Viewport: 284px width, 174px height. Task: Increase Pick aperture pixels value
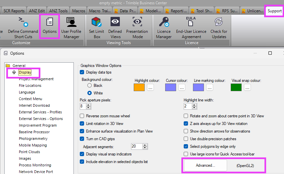(88, 105)
